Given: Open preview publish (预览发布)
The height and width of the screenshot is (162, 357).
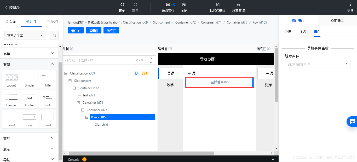Looking at the screenshot, I should 168,7.
